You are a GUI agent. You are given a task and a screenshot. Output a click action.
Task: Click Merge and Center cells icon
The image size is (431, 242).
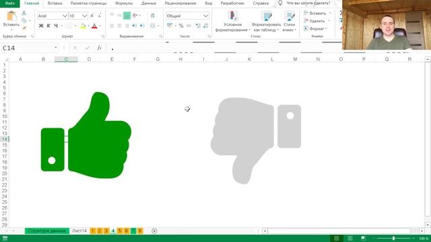click(x=153, y=26)
